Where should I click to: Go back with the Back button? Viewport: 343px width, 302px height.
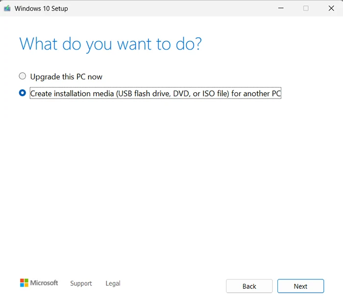(x=249, y=286)
